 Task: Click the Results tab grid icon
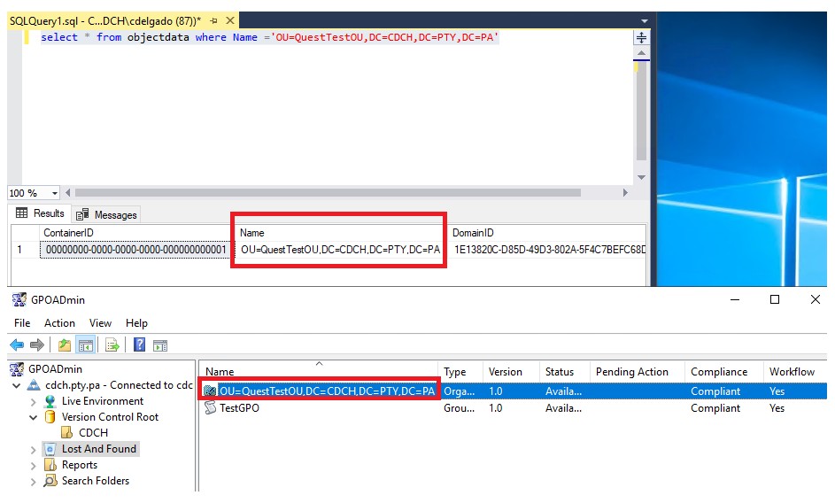point(22,213)
